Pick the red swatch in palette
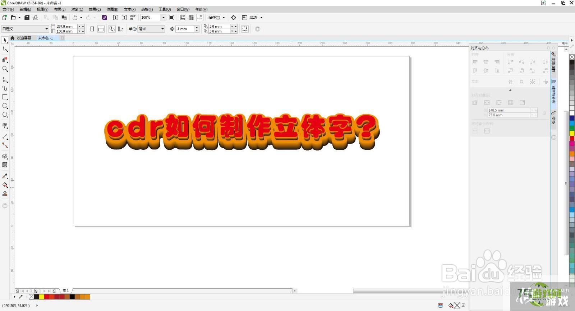575x311 pixels. click(572, 138)
